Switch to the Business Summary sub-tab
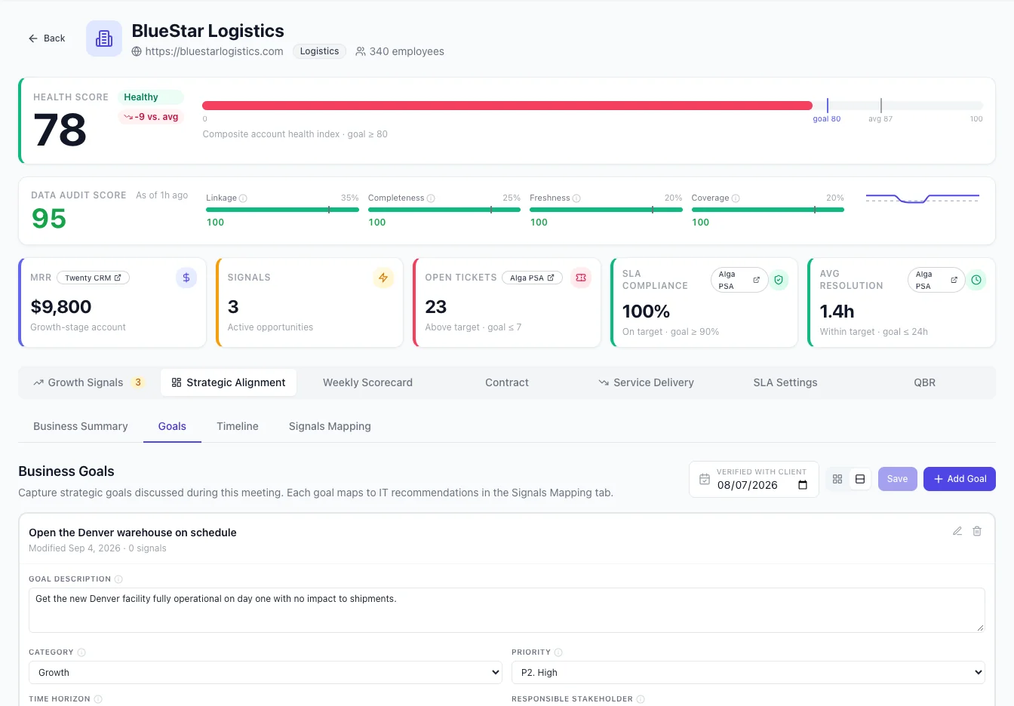 tap(81, 426)
